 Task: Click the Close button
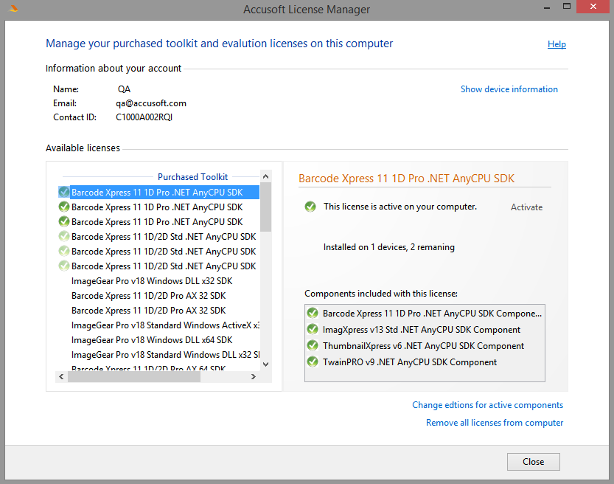534,462
